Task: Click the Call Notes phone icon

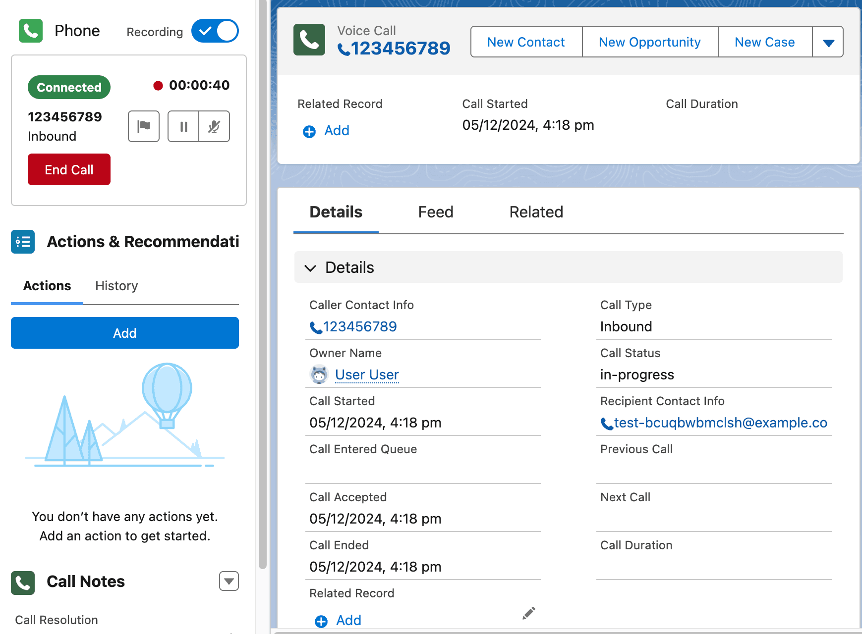Action: pos(23,582)
